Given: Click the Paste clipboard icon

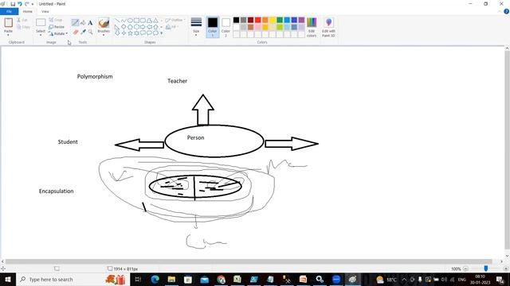Looking at the screenshot, I should coord(8,23).
